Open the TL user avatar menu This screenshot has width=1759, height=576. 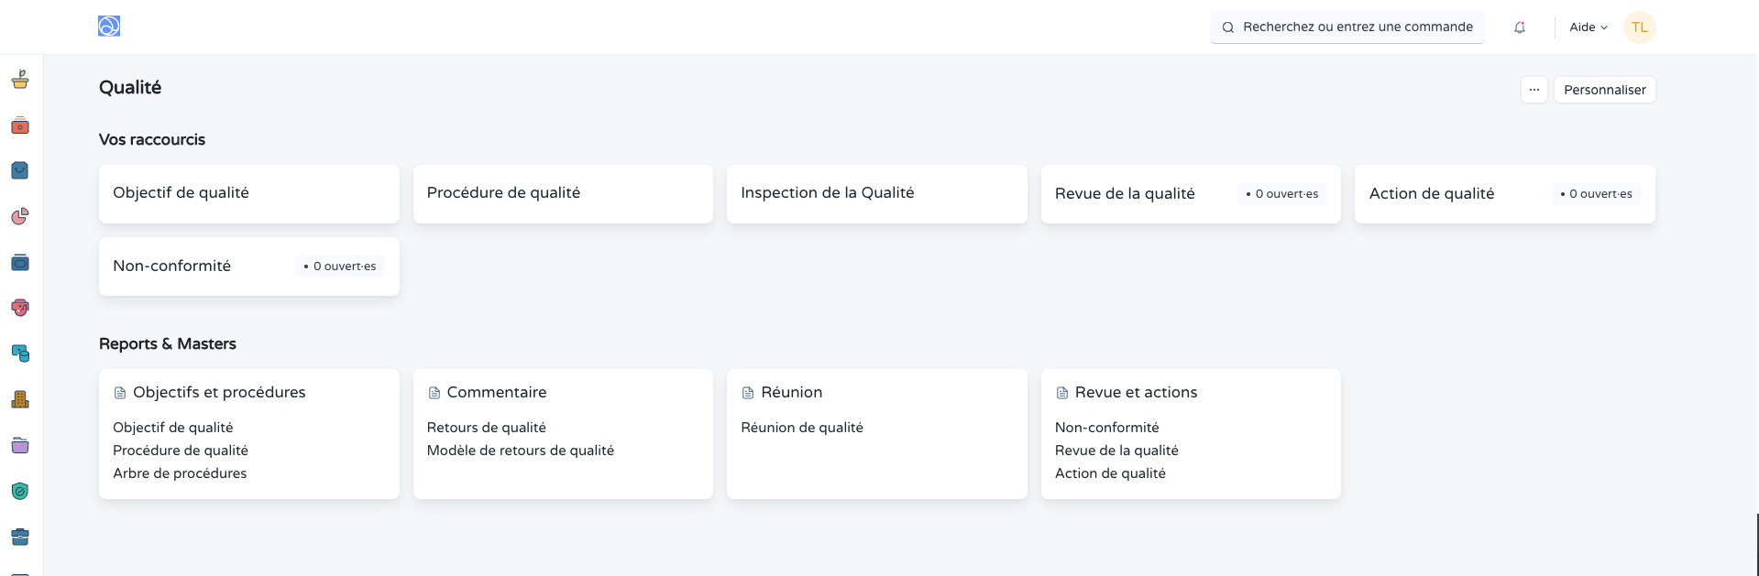(1639, 27)
